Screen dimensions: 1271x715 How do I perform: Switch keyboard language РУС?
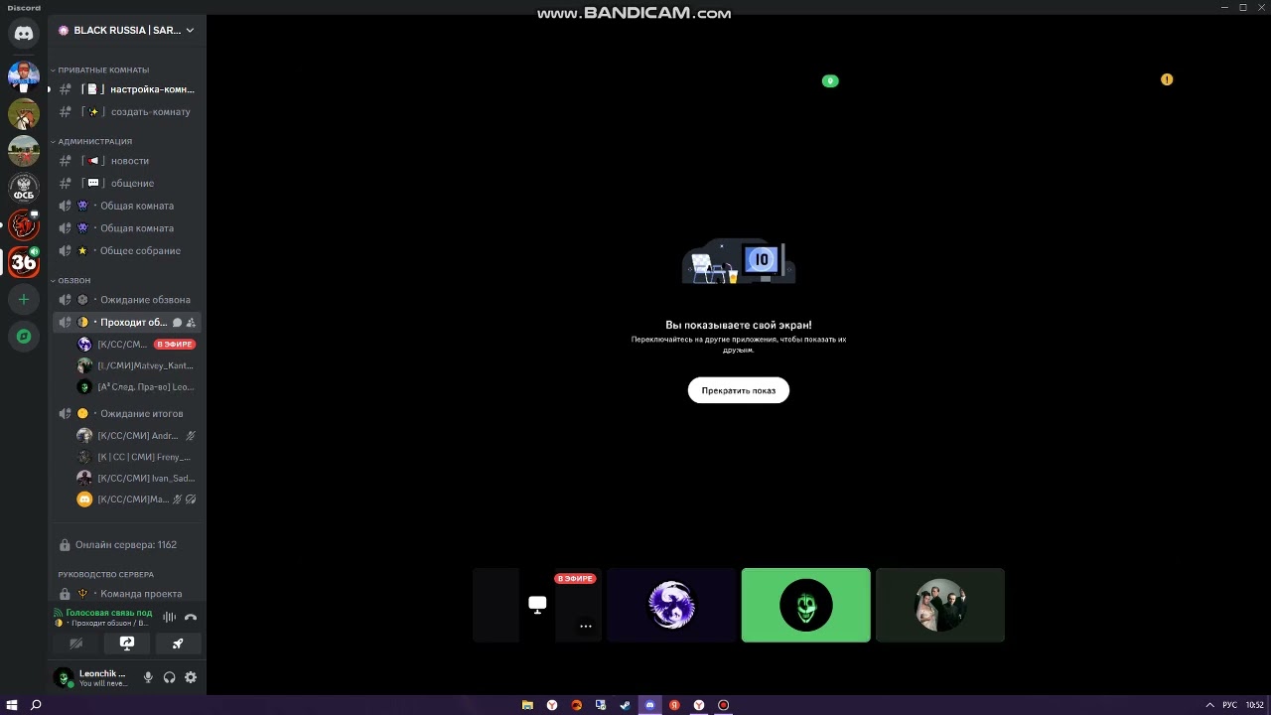pyautogui.click(x=1230, y=705)
